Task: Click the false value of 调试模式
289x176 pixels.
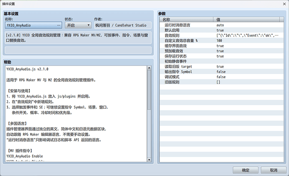Action: tap(221, 77)
